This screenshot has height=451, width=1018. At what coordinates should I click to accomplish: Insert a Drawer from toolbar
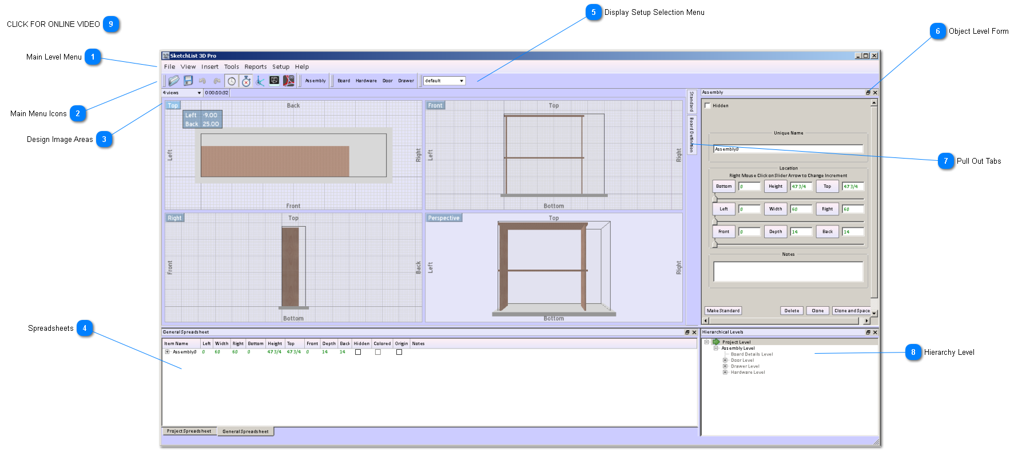[406, 81]
